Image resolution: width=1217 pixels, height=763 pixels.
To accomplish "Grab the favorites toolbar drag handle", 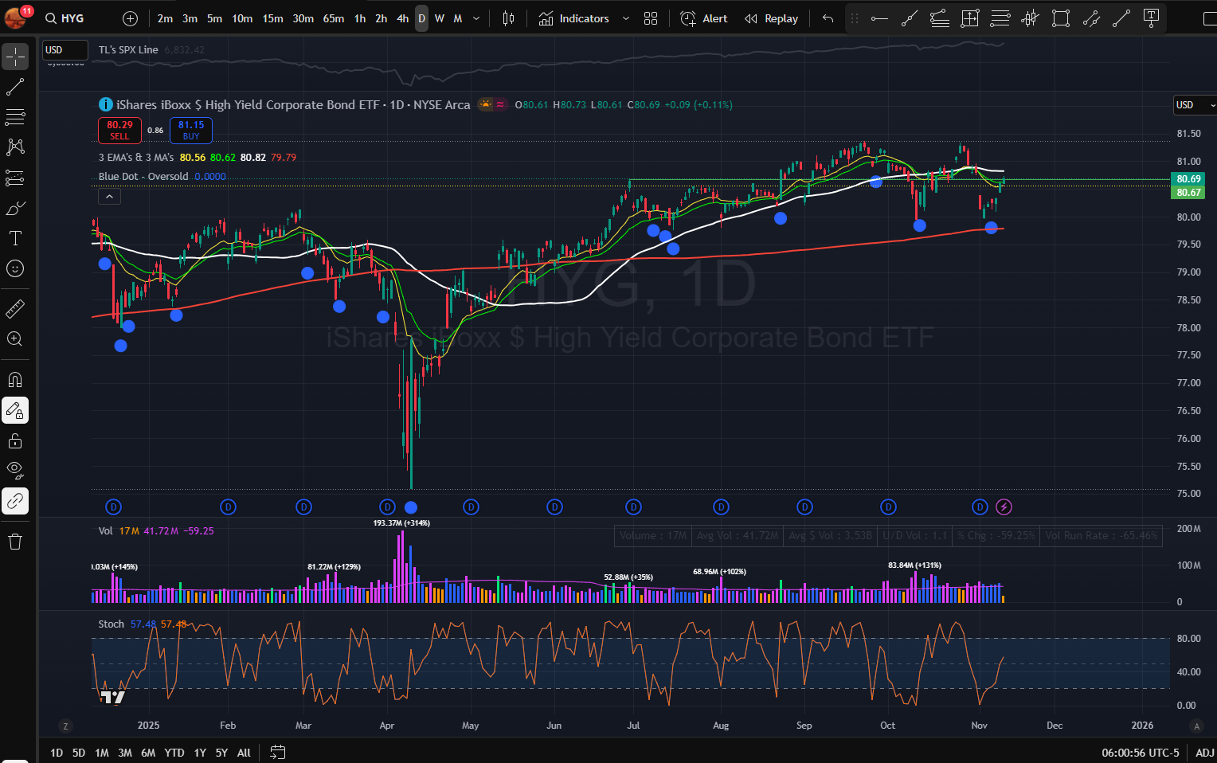I will tap(855, 18).
